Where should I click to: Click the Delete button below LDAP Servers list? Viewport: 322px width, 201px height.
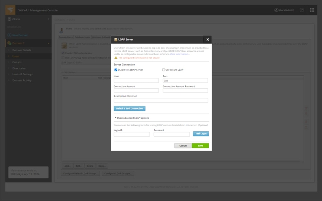click(90, 166)
